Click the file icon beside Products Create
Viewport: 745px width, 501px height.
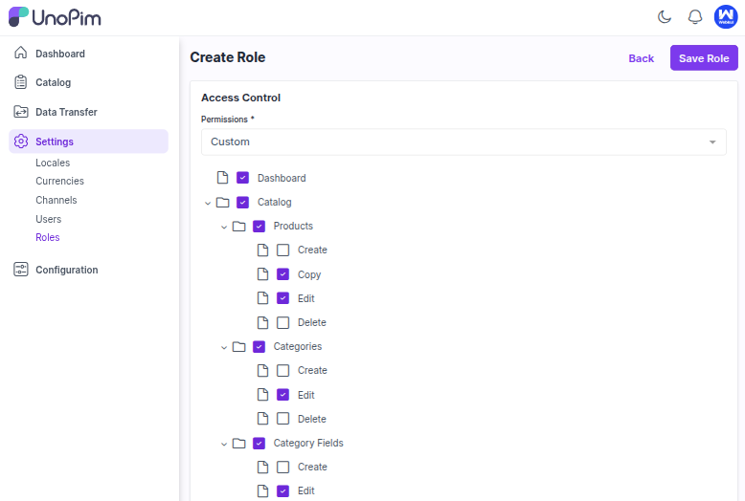tap(262, 250)
